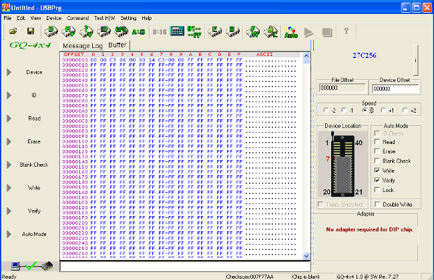Click the arrow next to Blank Check

[9, 165]
